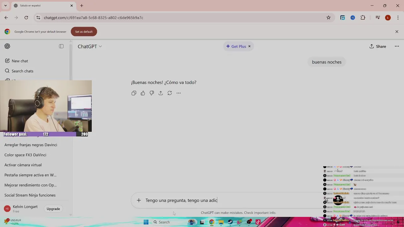Open Steam from the taskbar
Image resolution: width=404 pixels, height=227 pixels.
click(230, 222)
